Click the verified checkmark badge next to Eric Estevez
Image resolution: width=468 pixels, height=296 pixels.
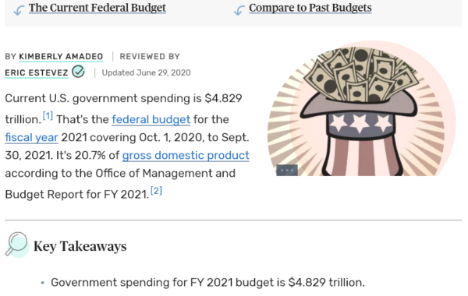(79, 72)
